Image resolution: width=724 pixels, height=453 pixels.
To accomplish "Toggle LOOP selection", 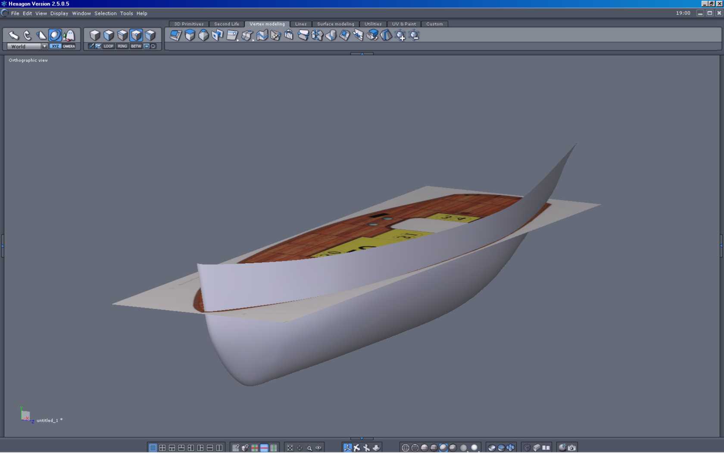I will point(109,46).
